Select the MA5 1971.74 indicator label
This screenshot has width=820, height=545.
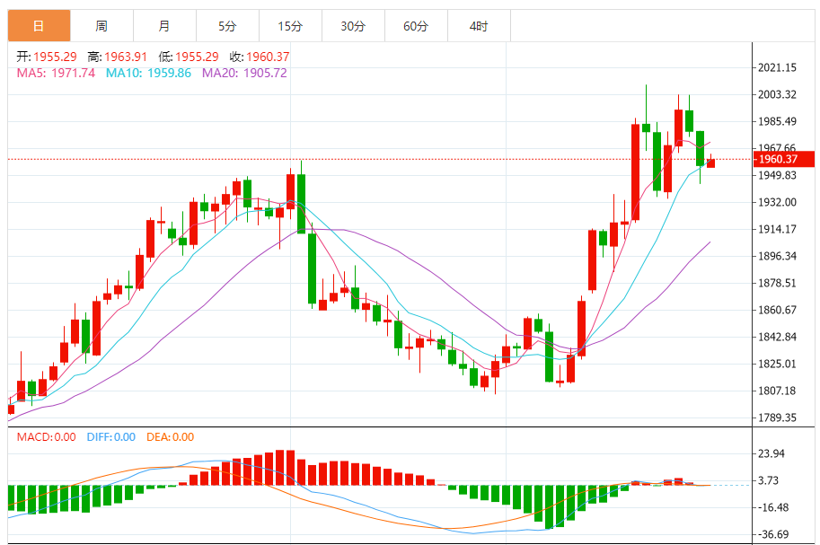point(56,73)
